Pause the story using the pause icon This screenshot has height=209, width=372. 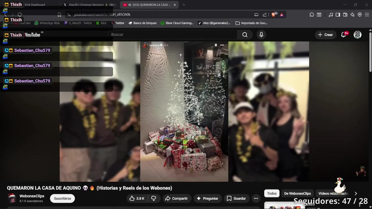216,45
